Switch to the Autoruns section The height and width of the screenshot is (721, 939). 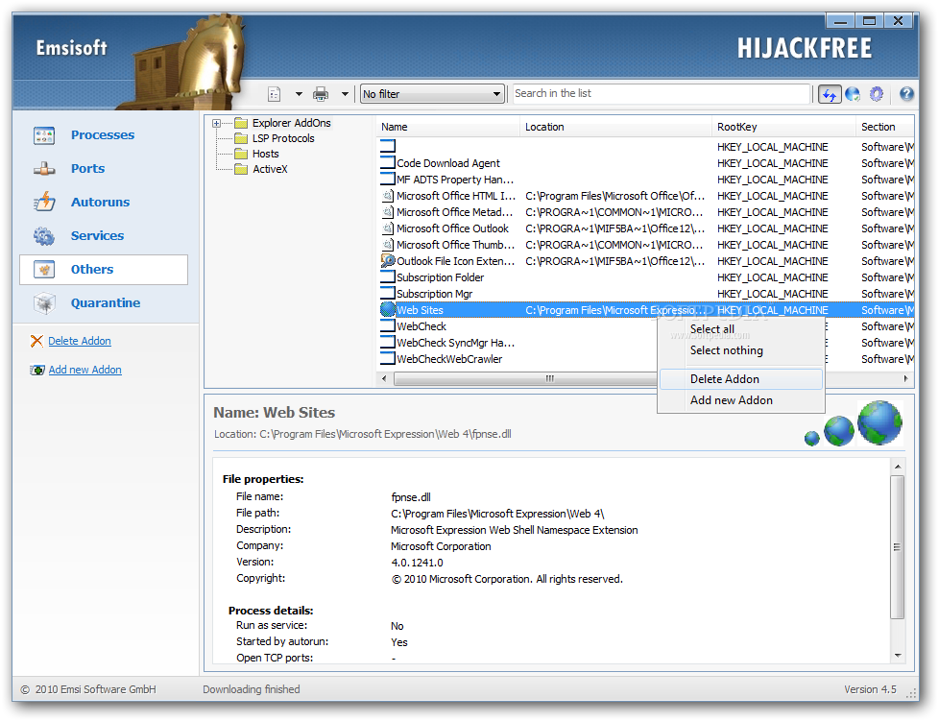pos(100,203)
